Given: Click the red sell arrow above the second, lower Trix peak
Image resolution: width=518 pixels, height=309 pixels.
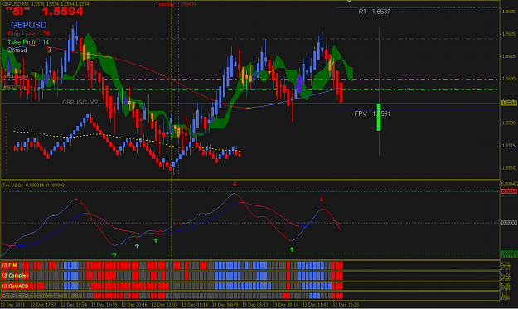Looking at the screenshot, I should pyautogui.click(x=322, y=200).
